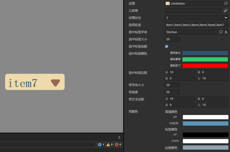
Task: Click the 鼠标移出 dark blue color swatch
Action: click(x=205, y=53)
